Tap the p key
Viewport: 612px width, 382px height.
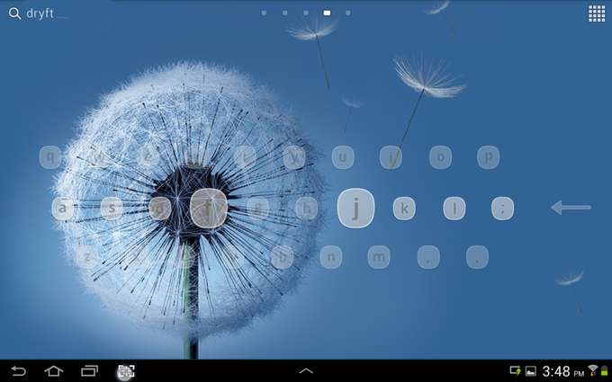tap(488, 157)
